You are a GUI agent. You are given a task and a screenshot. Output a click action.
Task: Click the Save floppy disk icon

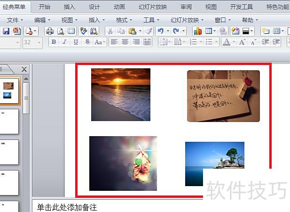coord(6,31)
